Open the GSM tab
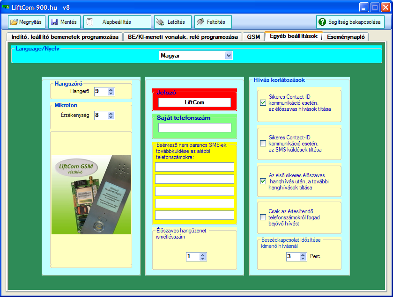Screen dimensions: 393x297 tap(253, 37)
